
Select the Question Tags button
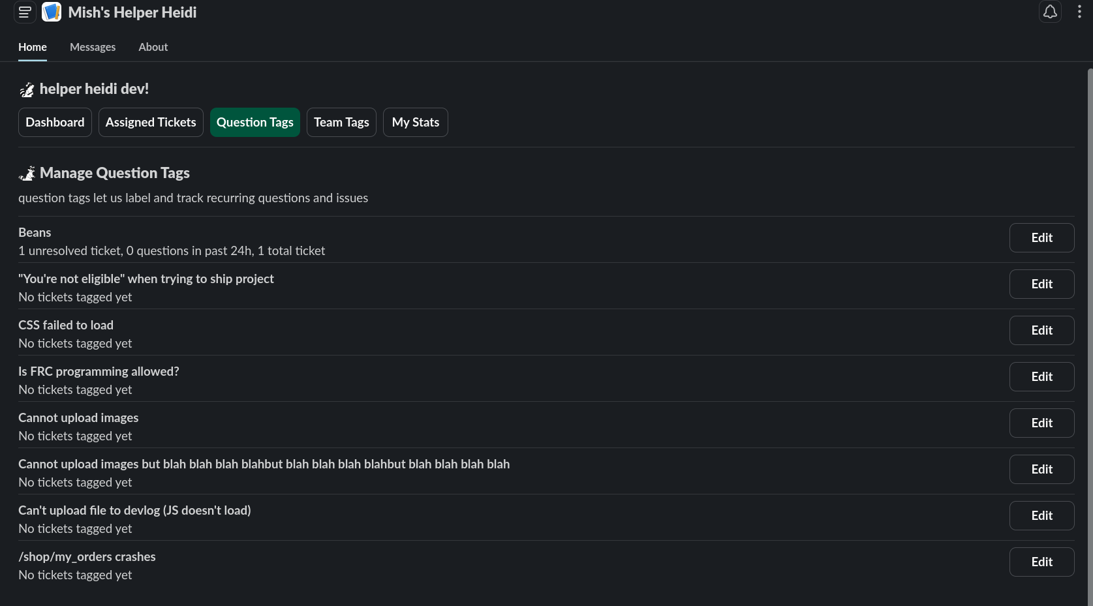click(255, 123)
